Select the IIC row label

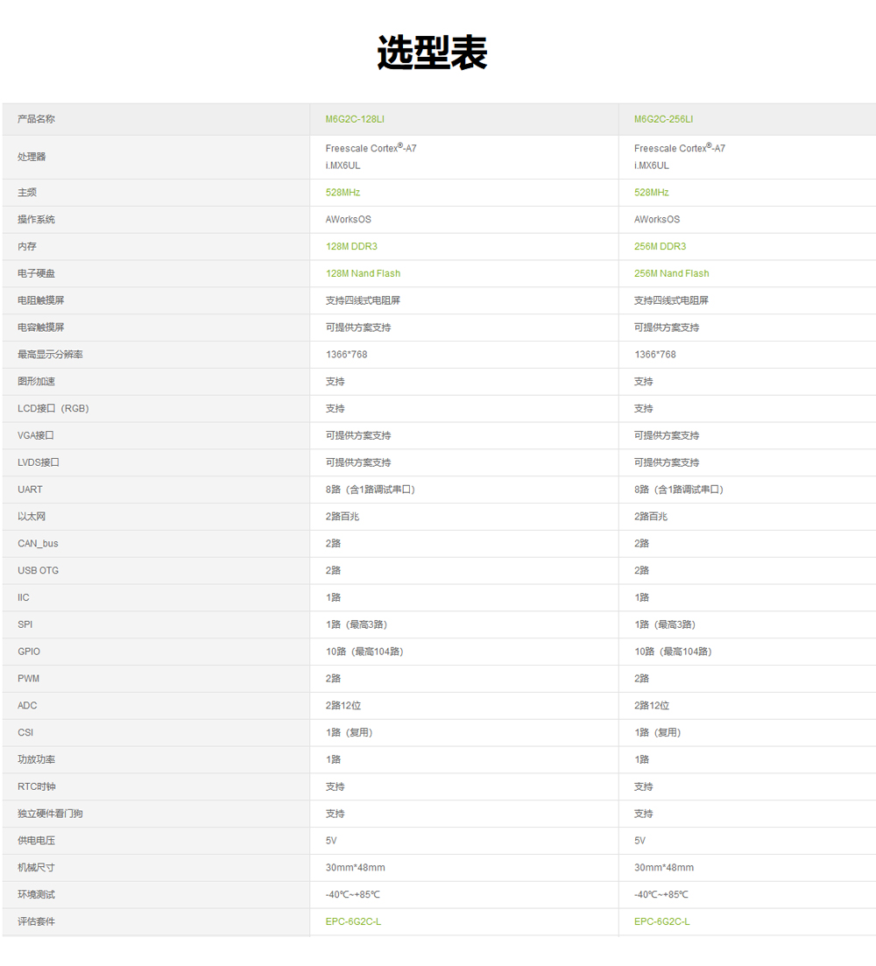[23, 598]
